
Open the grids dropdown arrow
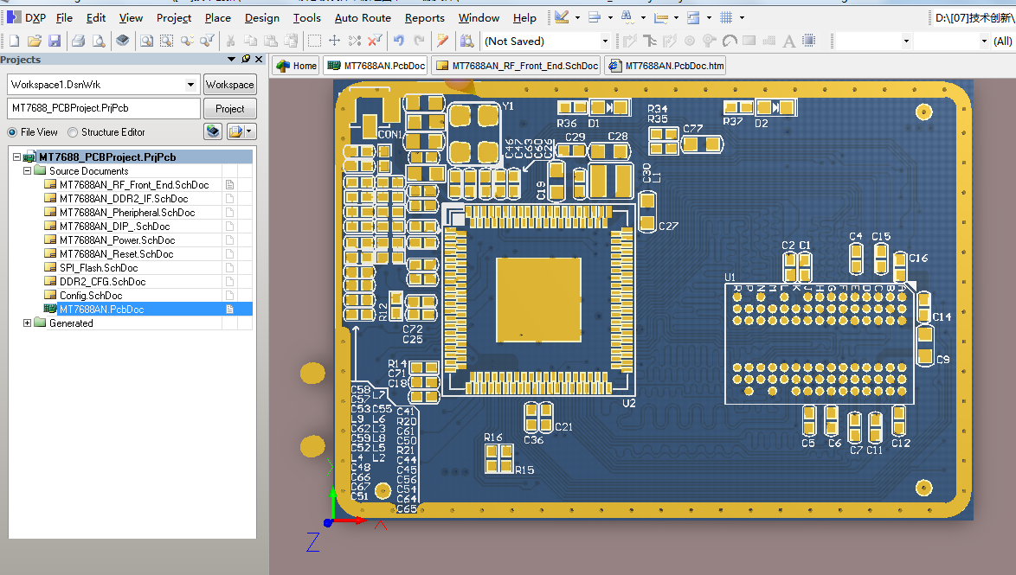[742, 17]
